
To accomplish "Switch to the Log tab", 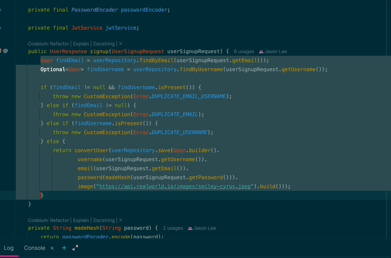I will 9,248.
